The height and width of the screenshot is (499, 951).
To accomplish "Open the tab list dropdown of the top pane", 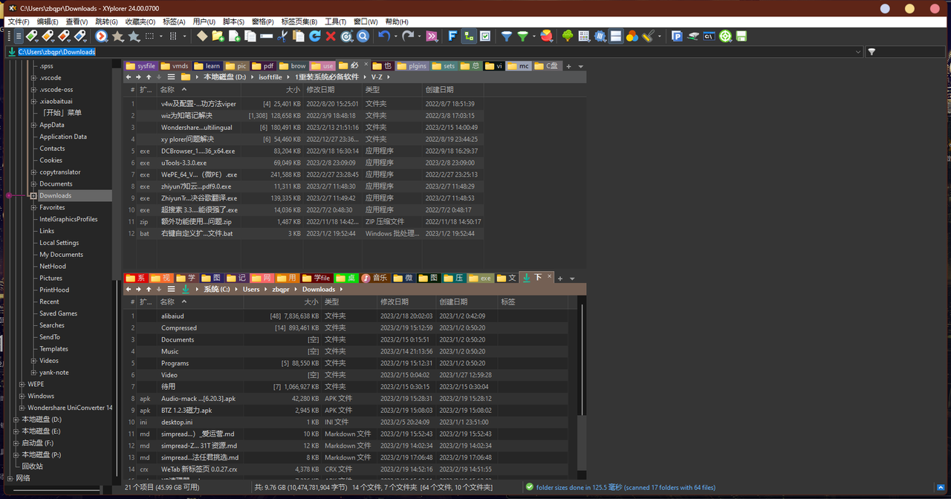I will click(581, 66).
